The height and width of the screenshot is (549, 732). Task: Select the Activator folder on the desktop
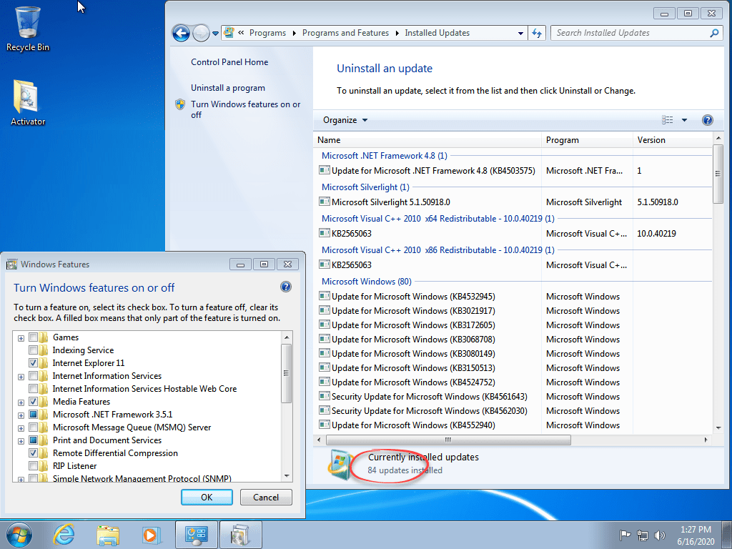click(x=28, y=103)
